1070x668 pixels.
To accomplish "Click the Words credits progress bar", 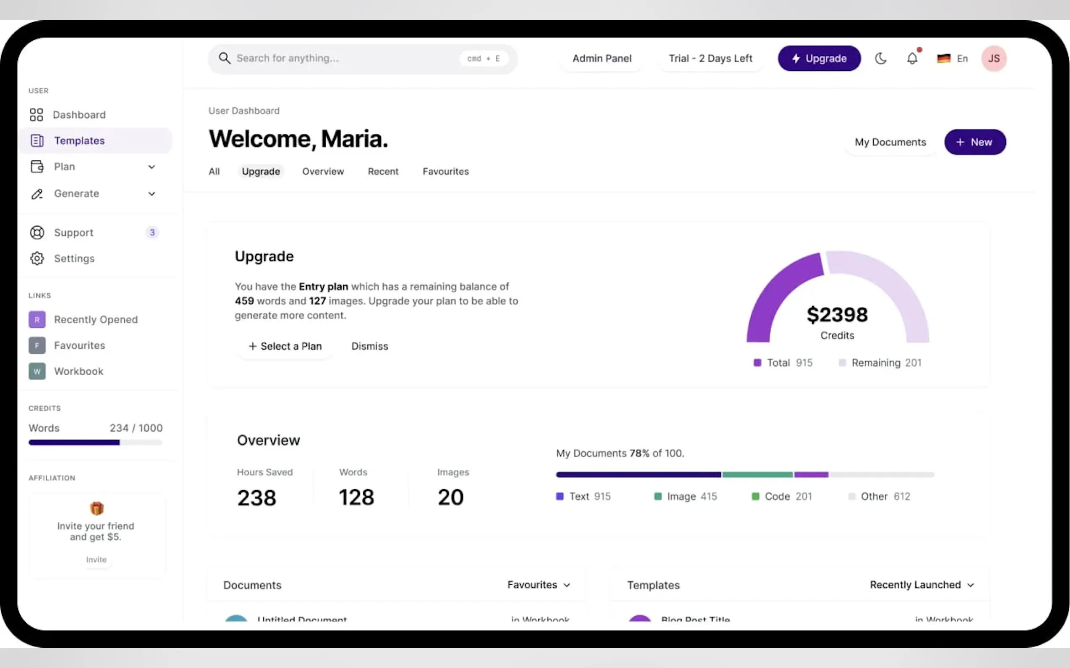I will [x=95, y=442].
